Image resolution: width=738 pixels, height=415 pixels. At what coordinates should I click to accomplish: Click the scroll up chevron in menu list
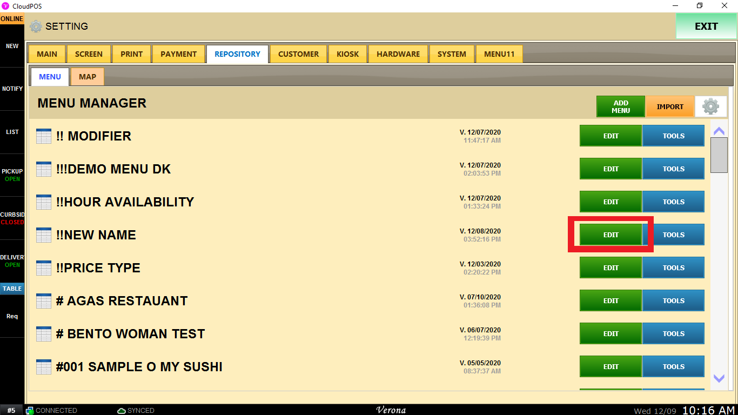point(719,131)
